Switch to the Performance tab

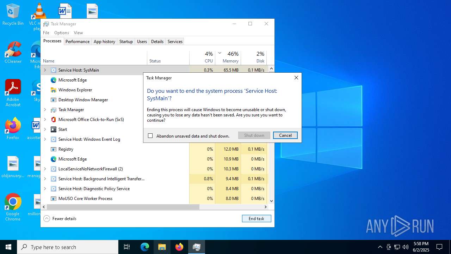78,42
